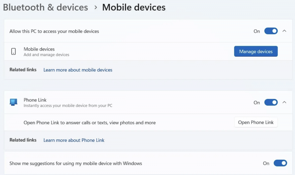
Task: Click Open Phone Link button
Action: pyautogui.click(x=256, y=122)
